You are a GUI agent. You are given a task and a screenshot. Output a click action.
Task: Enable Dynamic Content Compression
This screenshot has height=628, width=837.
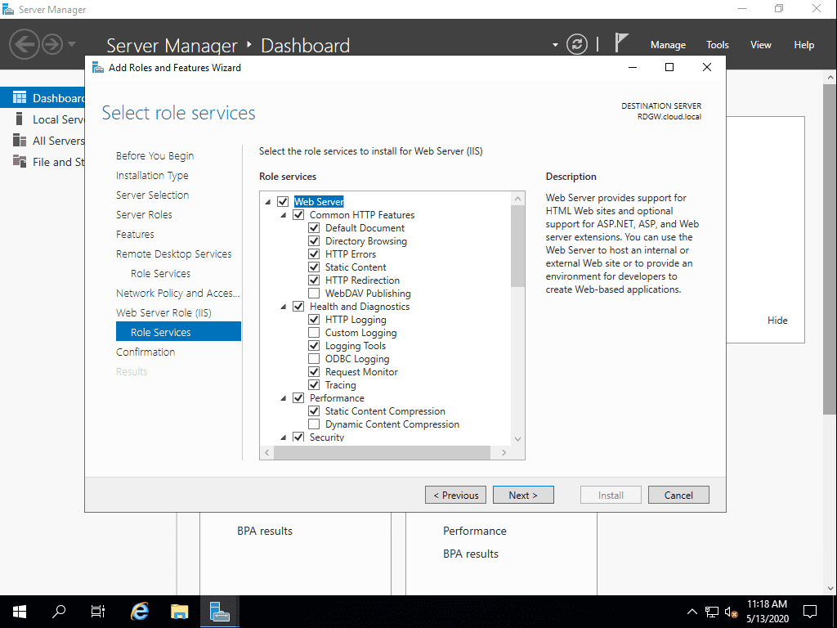point(314,424)
